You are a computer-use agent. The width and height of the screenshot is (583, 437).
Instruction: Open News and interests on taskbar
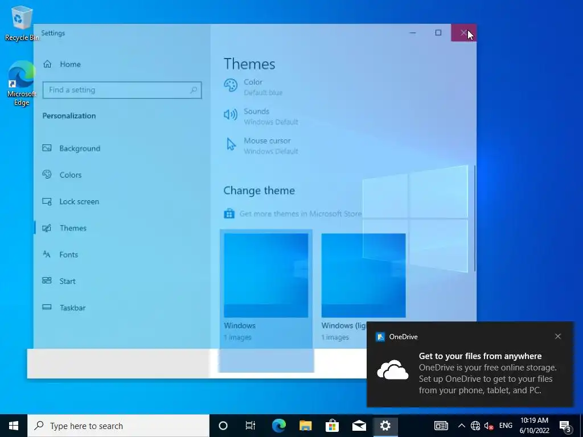coord(441,426)
